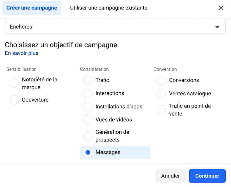231x187 pixels.
Task: Choose Vues de vidéos objective
Action: coord(88,120)
